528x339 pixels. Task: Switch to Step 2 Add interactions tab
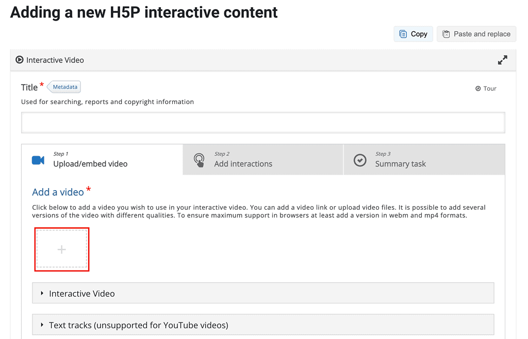tap(263, 159)
